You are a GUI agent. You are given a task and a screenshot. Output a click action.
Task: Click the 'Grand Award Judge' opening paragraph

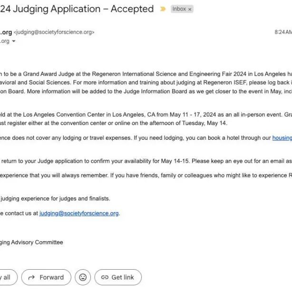(146, 83)
